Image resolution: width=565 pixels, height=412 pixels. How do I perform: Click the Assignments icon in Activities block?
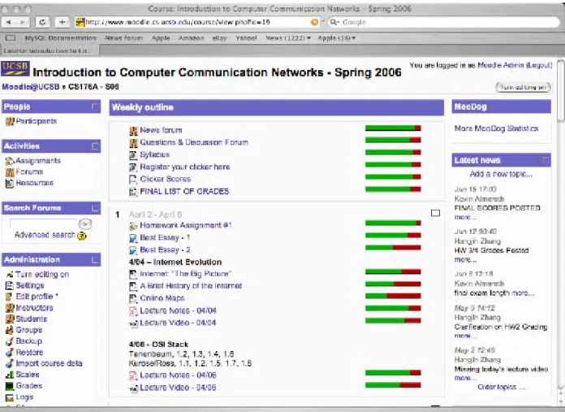click(x=10, y=161)
